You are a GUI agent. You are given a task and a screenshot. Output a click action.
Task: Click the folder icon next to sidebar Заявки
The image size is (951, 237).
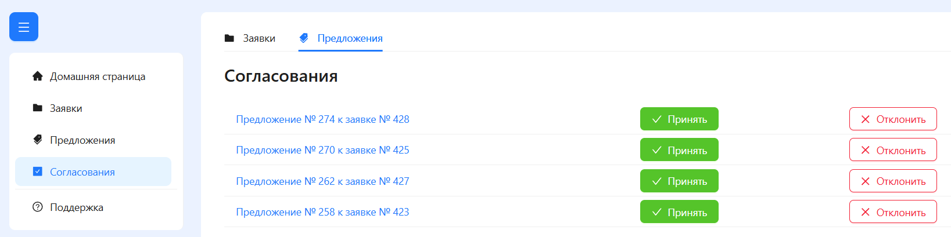[38, 108]
